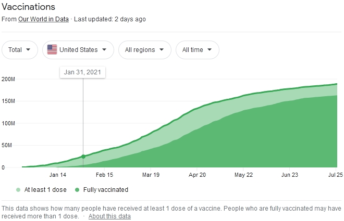Click the caret beside United States
This screenshot has height=221, width=344.
coord(104,50)
